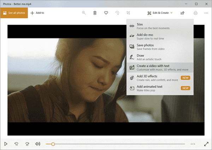Play the video
The height and width of the screenshot is (150, 212).
coord(6,144)
